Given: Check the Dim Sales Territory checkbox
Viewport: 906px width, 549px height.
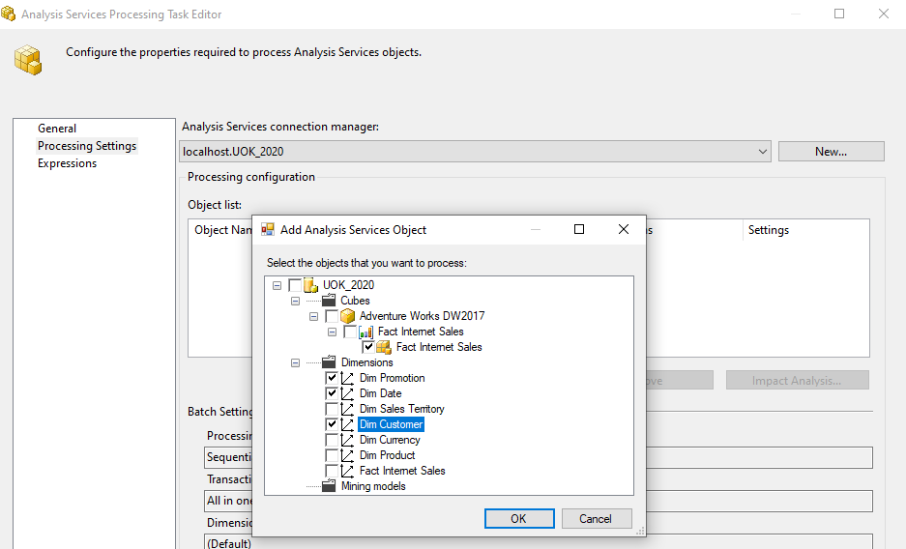Looking at the screenshot, I should [x=332, y=409].
